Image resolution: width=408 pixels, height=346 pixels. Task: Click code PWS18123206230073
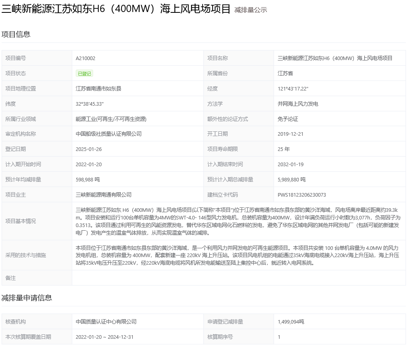click(x=302, y=195)
